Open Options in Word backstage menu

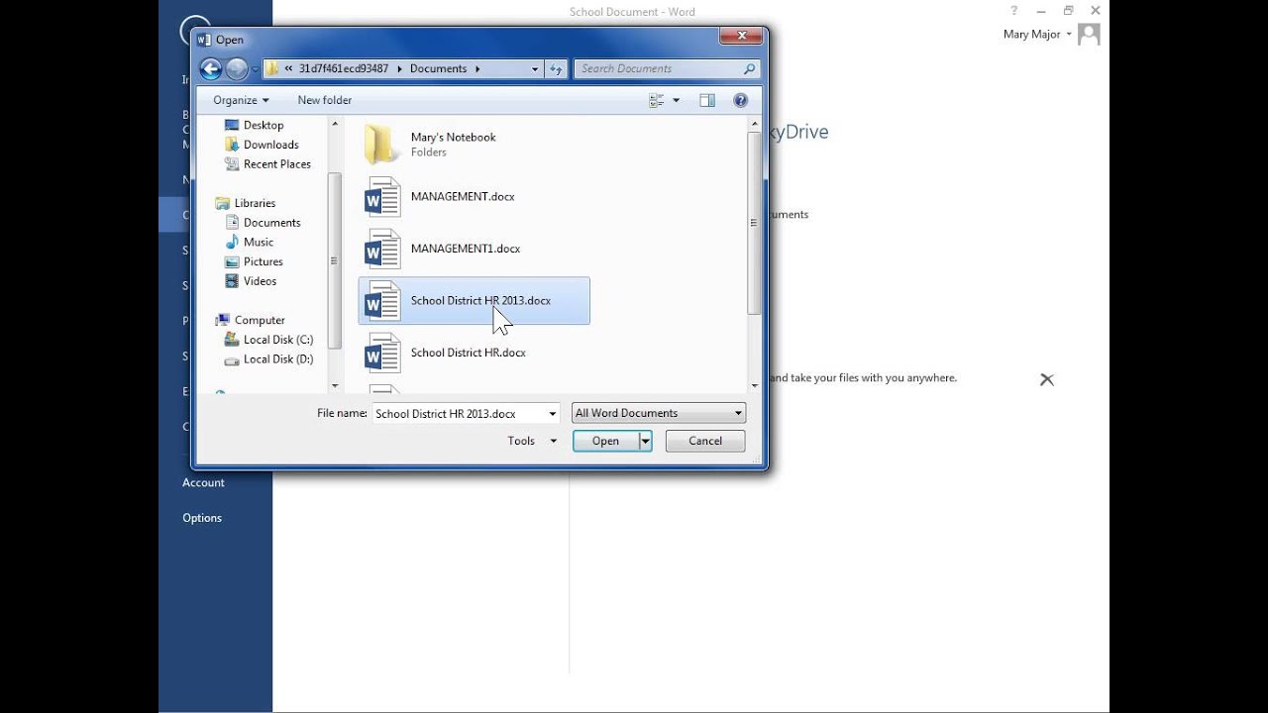click(202, 518)
